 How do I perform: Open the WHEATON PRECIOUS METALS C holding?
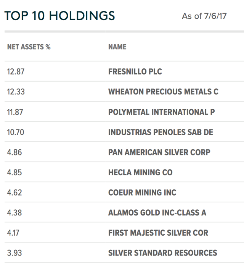coord(163,92)
